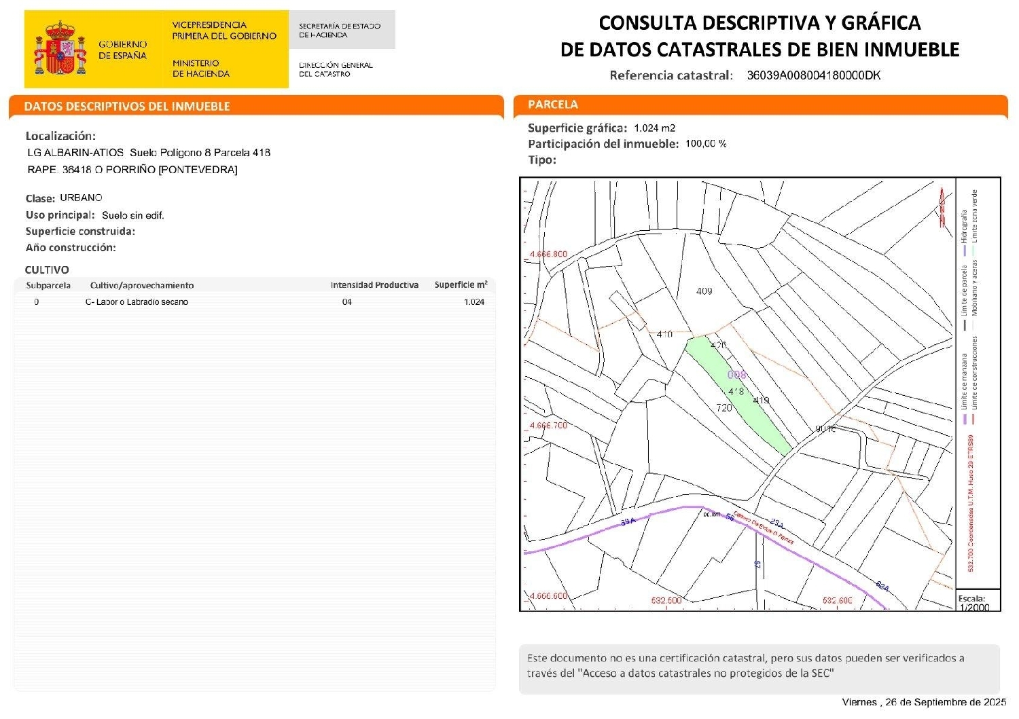The image size is (1019, 719).
Task: Click the Ministerio de Hacienda label
Action: (201, 69)
